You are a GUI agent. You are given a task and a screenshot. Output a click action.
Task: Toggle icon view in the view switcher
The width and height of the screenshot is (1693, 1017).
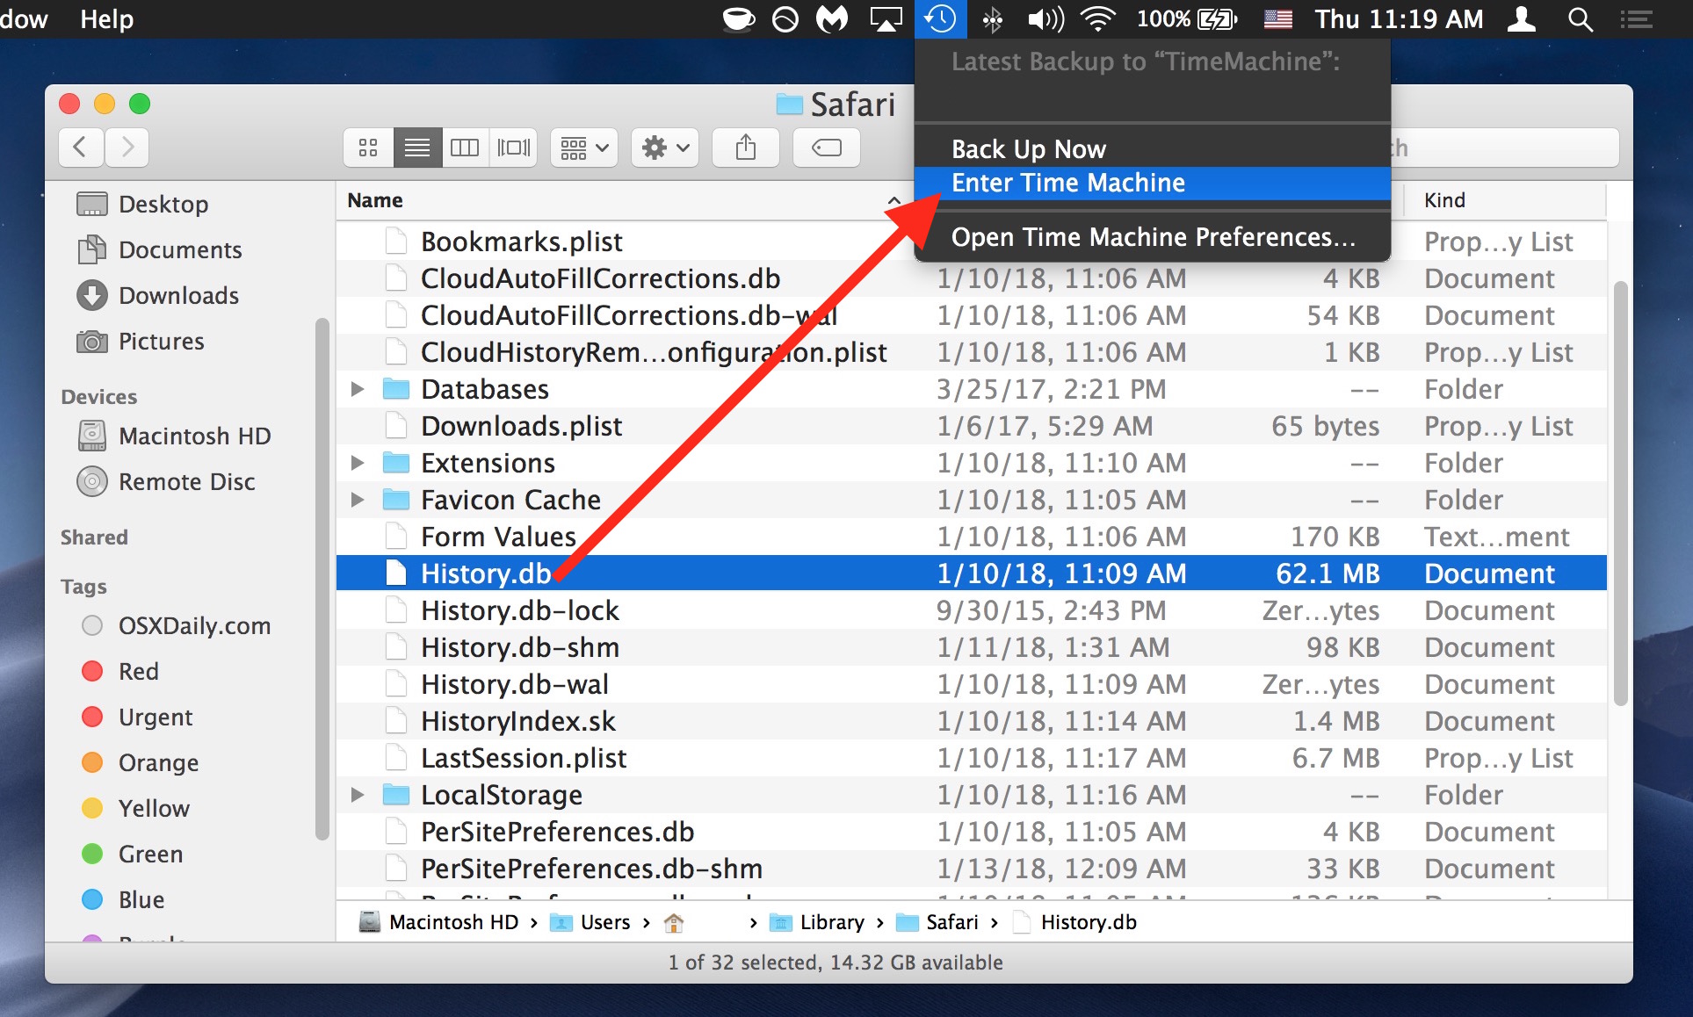(367, 147)
